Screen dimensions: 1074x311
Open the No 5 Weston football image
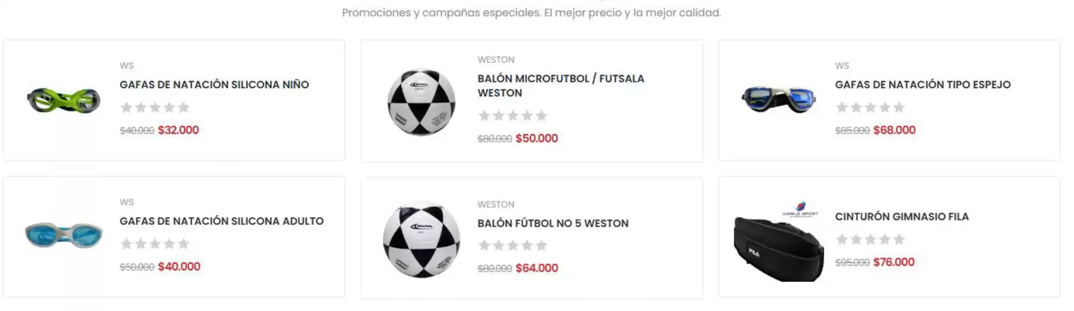click(421, 239)
